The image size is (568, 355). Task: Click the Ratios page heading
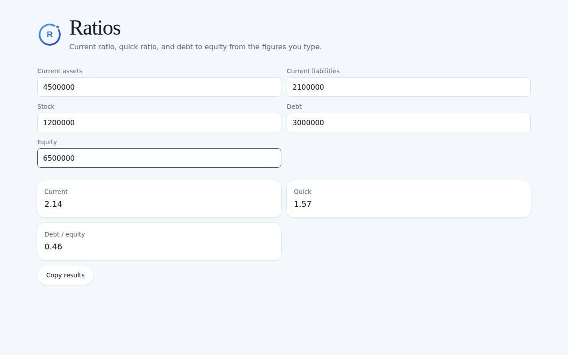95,28
